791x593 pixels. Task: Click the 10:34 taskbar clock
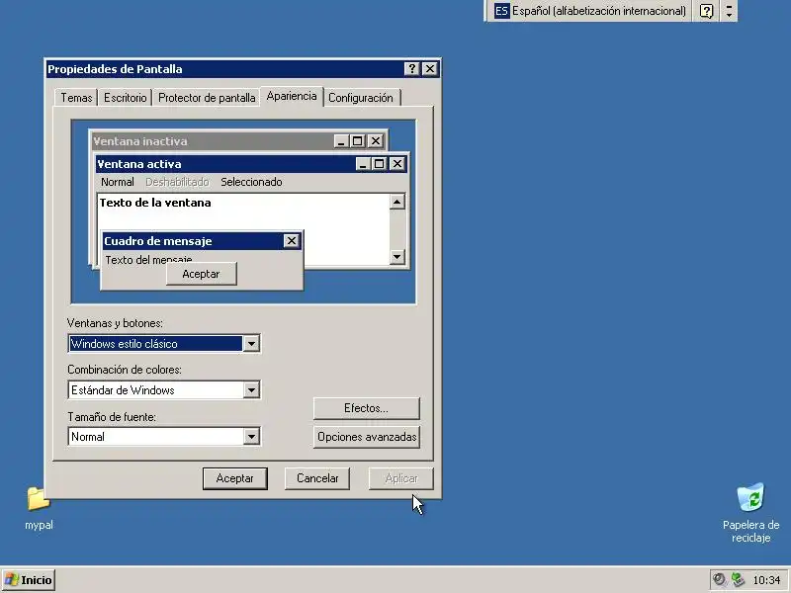click(x=766, y=580)
